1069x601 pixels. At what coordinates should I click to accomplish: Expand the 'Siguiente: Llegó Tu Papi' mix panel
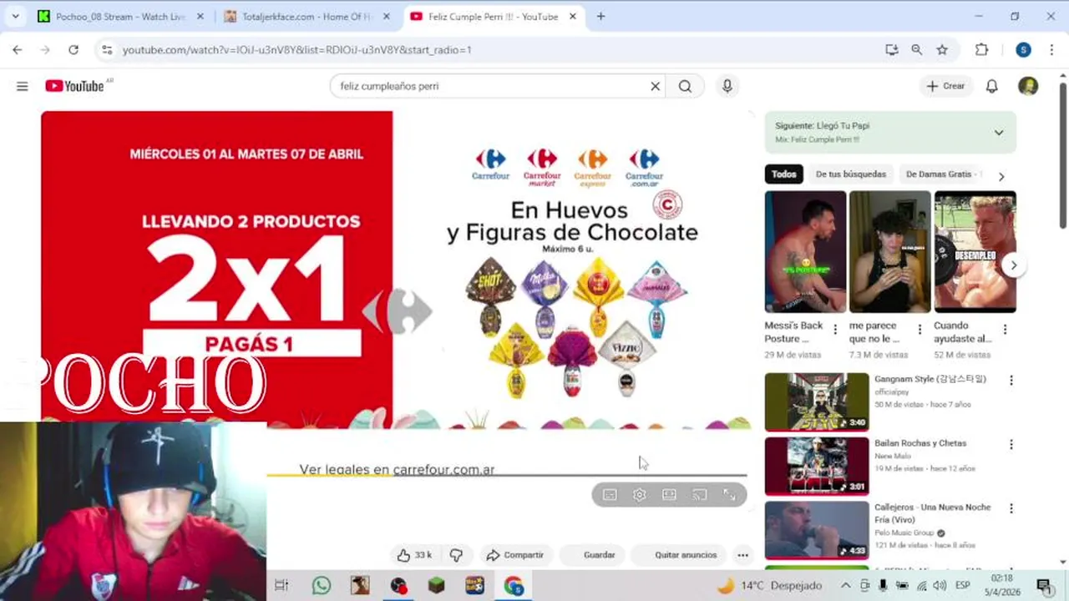point(998,133)
